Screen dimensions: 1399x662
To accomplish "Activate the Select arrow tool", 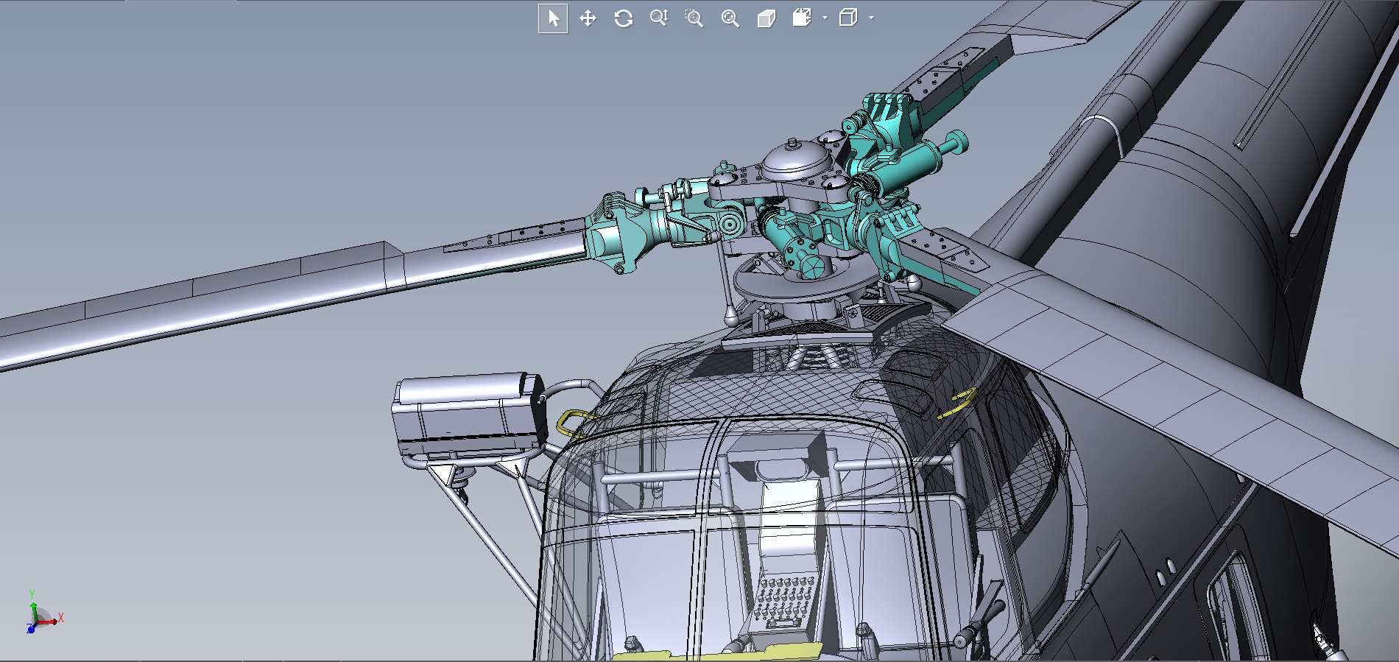I will 553,18.
